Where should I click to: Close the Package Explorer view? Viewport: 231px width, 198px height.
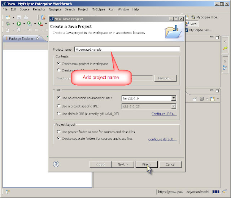coord(38,38)
